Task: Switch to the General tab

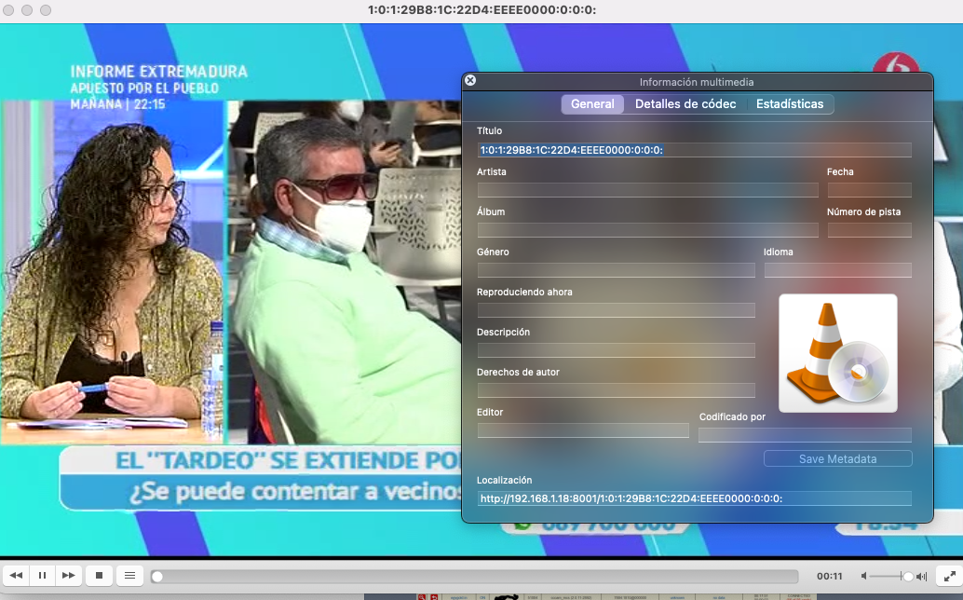Action: pos(592,104)
